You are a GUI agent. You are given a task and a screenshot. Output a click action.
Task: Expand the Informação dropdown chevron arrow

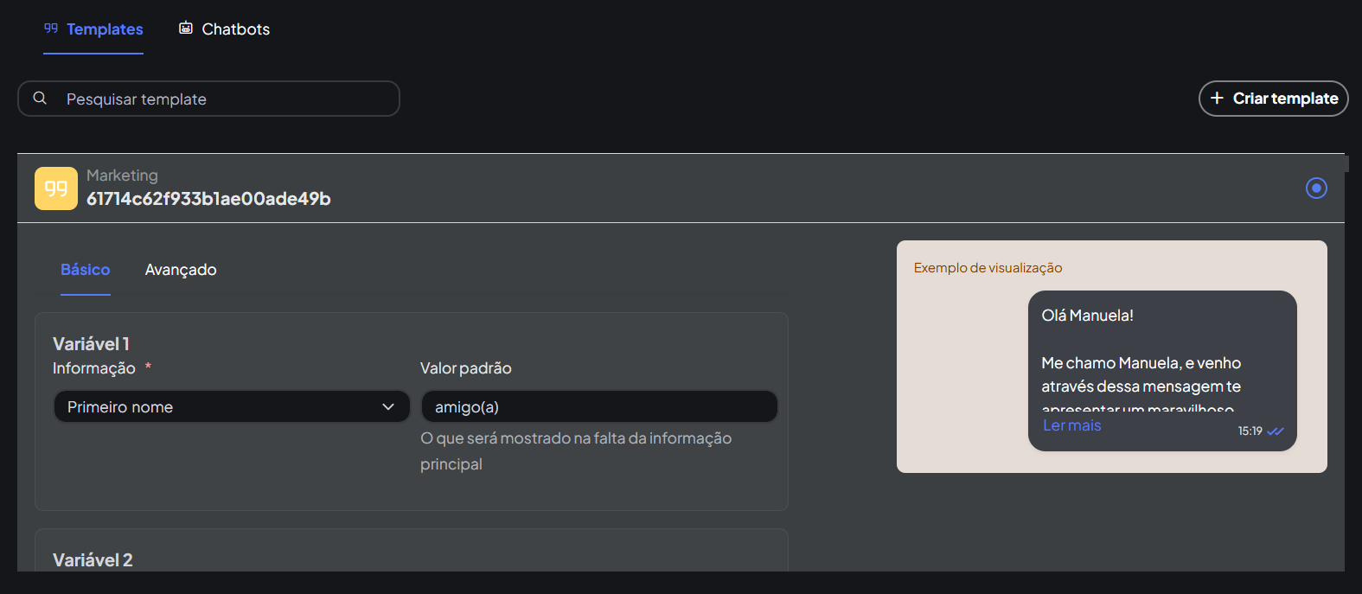tap(388, 407)
